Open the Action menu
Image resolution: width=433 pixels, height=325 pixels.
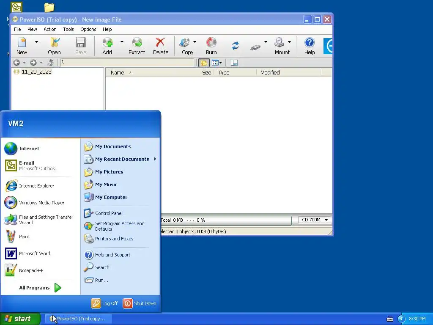[50, 29]
